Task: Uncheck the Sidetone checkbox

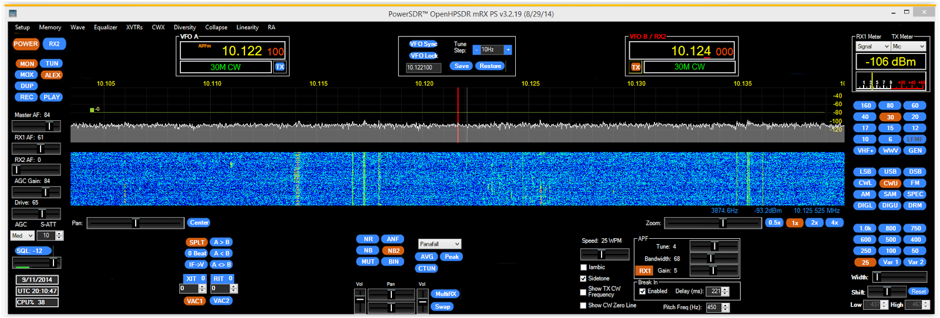Action: pyautogui.click(x=583, y=279)
